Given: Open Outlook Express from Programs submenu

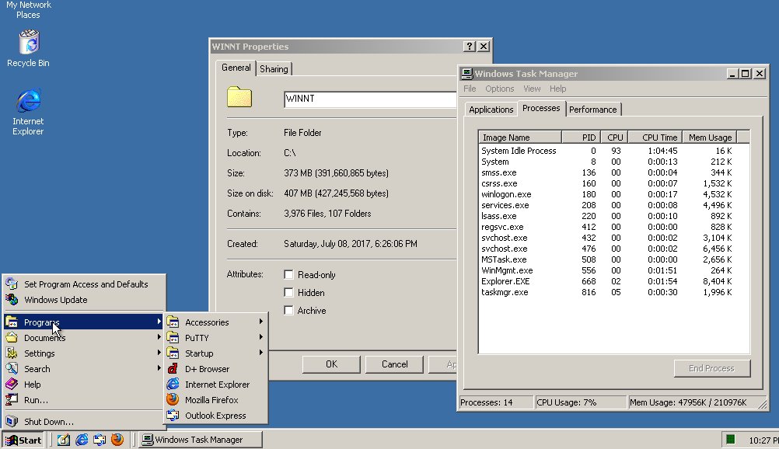Looking at the screenshot, I should (215, 416).
